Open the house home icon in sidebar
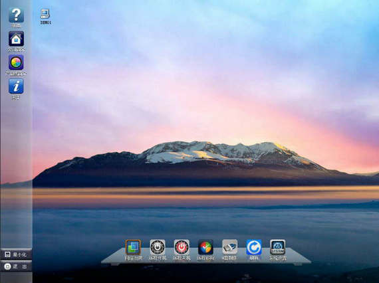Screen dimensions: 379x283 tap(16, 39)
